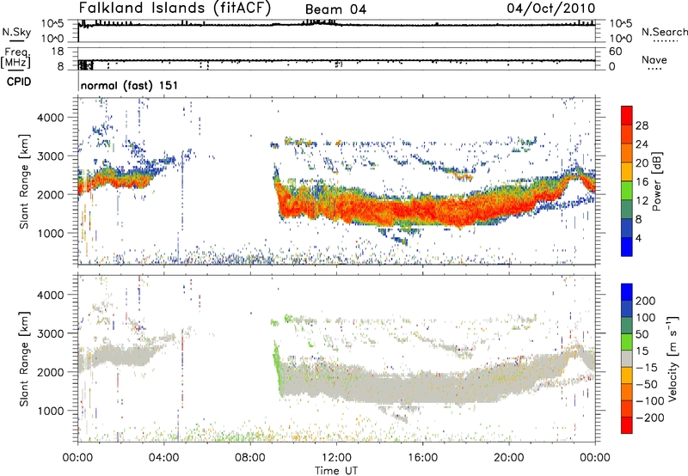Click the 'Velocity [m s-1]' colorbar label
688x476 pixels.
[673, 358]
